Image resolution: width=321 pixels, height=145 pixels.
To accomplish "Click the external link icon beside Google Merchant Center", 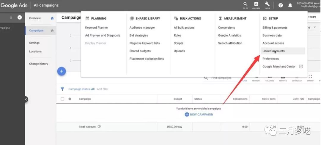I will (301, 67).
